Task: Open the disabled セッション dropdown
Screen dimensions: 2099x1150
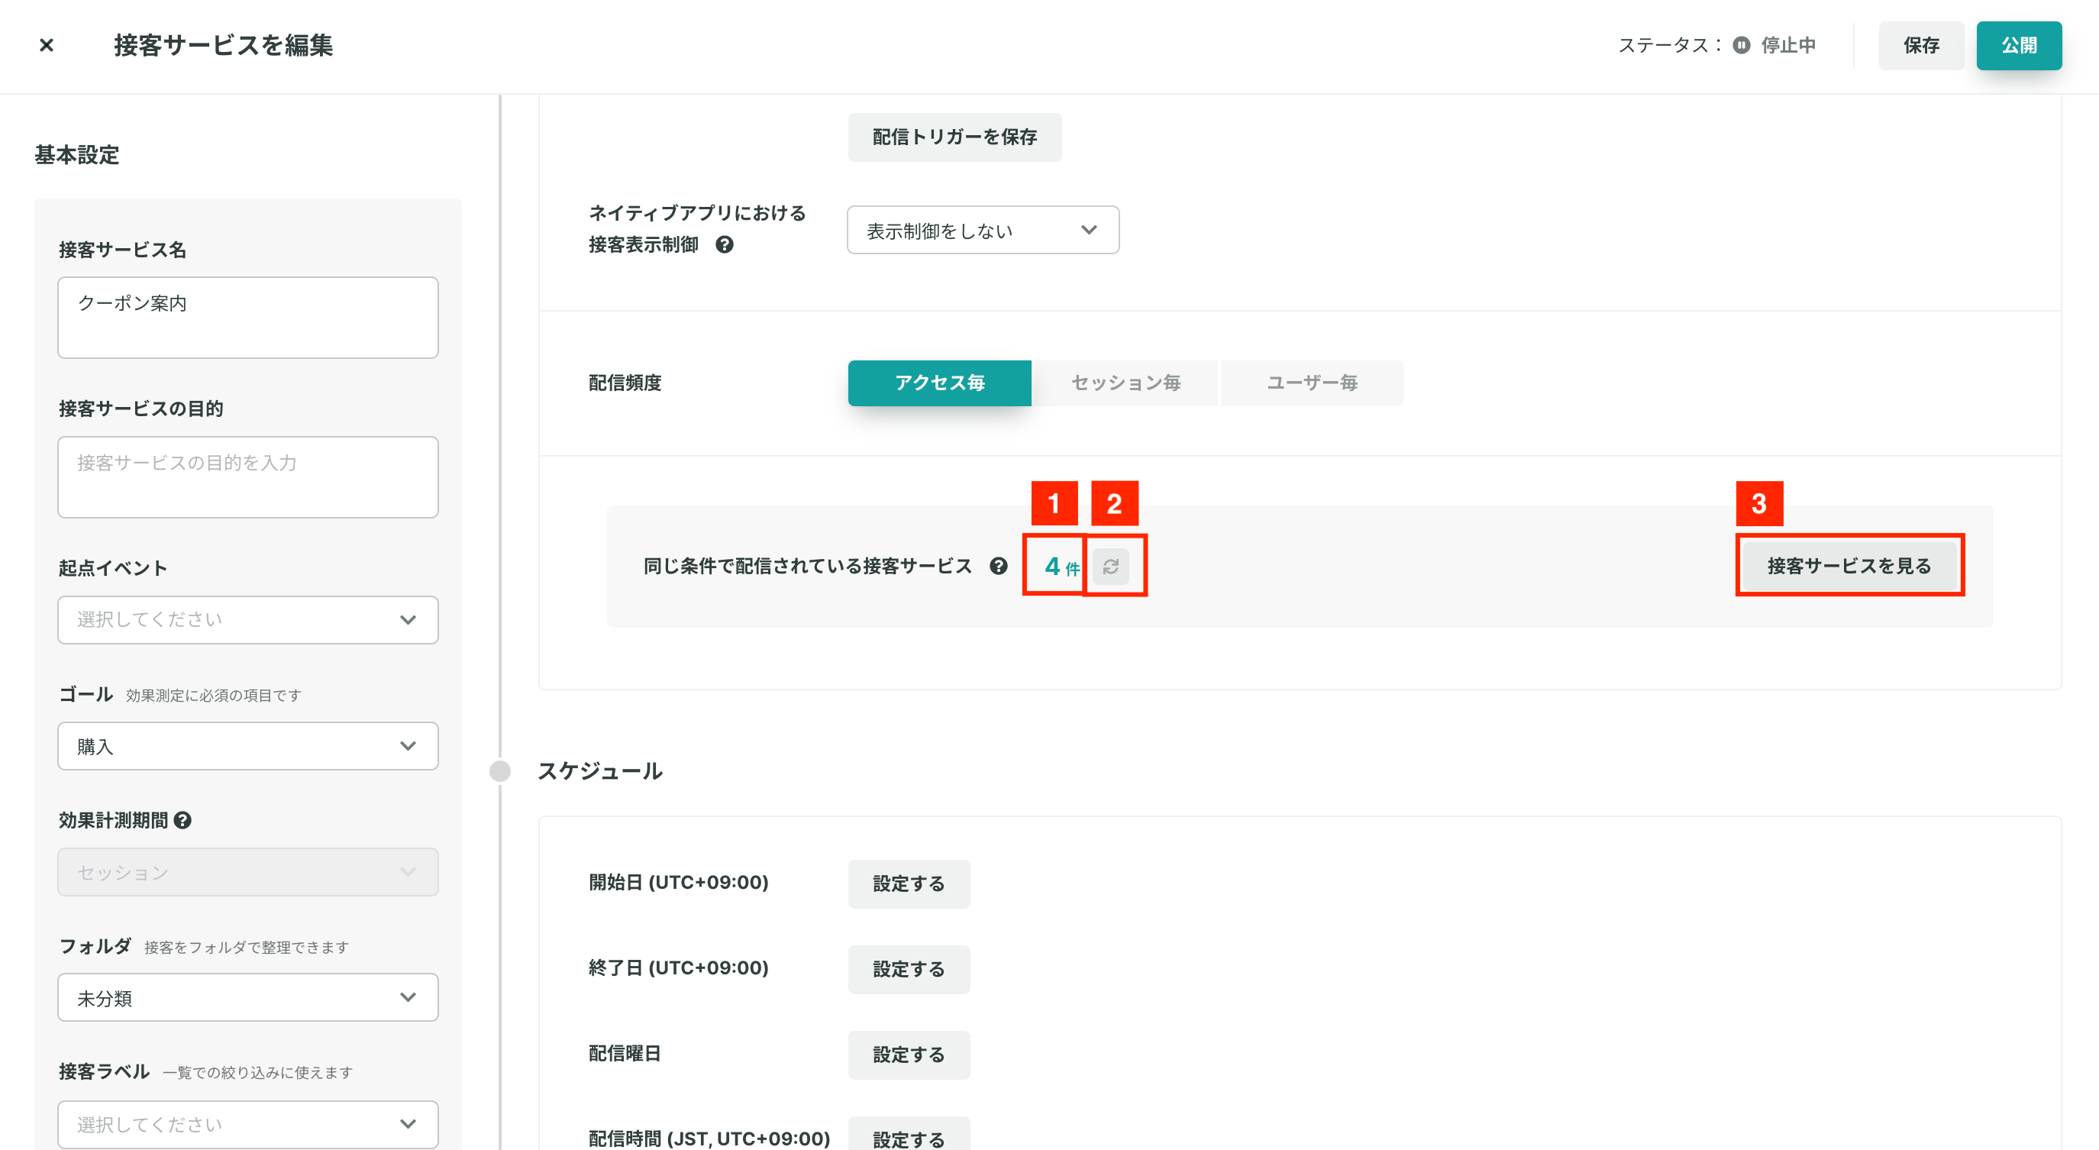Action: [x=247, y=872]
